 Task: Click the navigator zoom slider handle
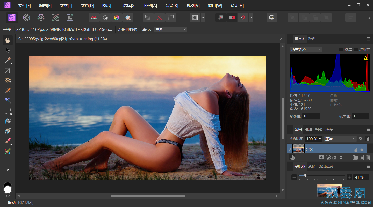point(305,176)
